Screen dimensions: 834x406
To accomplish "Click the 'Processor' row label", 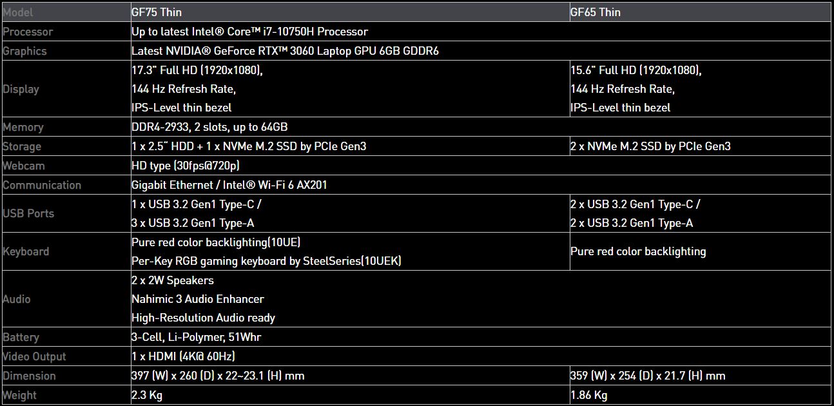I will click(28, 32).
